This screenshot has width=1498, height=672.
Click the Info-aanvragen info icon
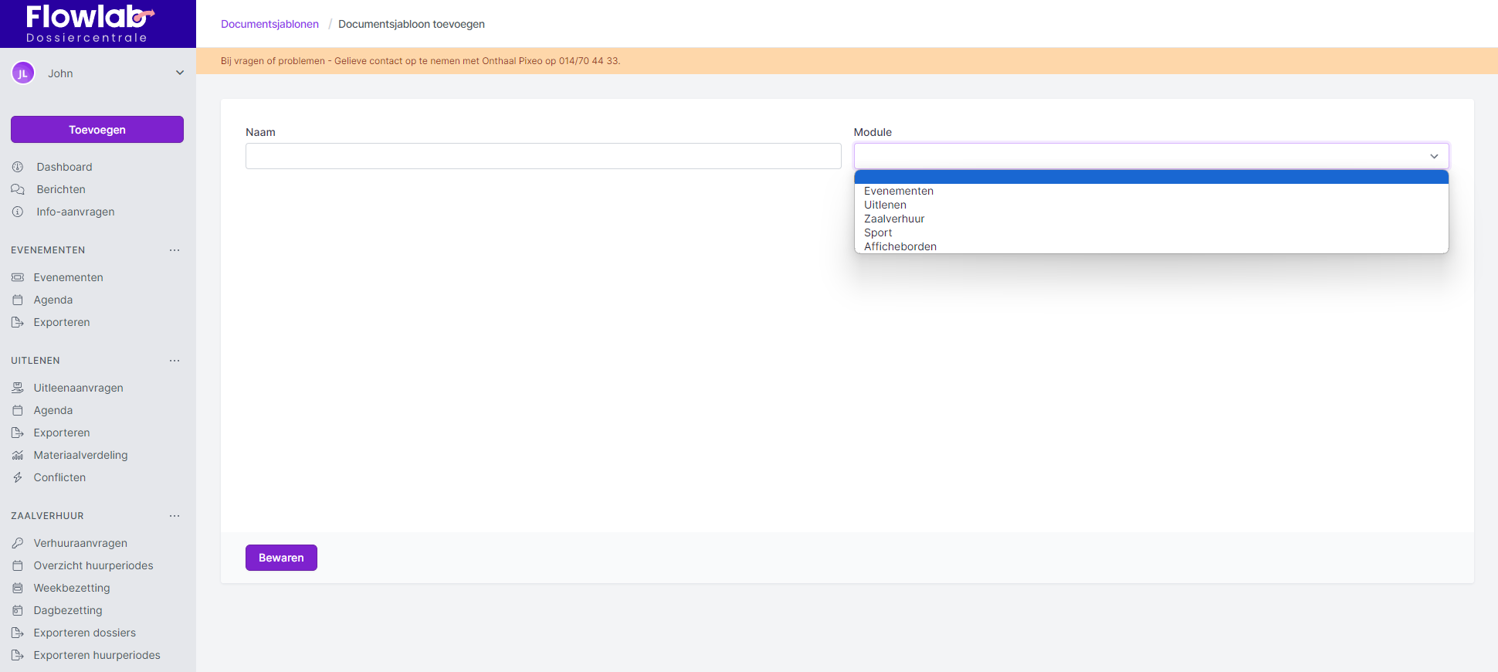pyautogui.click(x=18, y=212)
